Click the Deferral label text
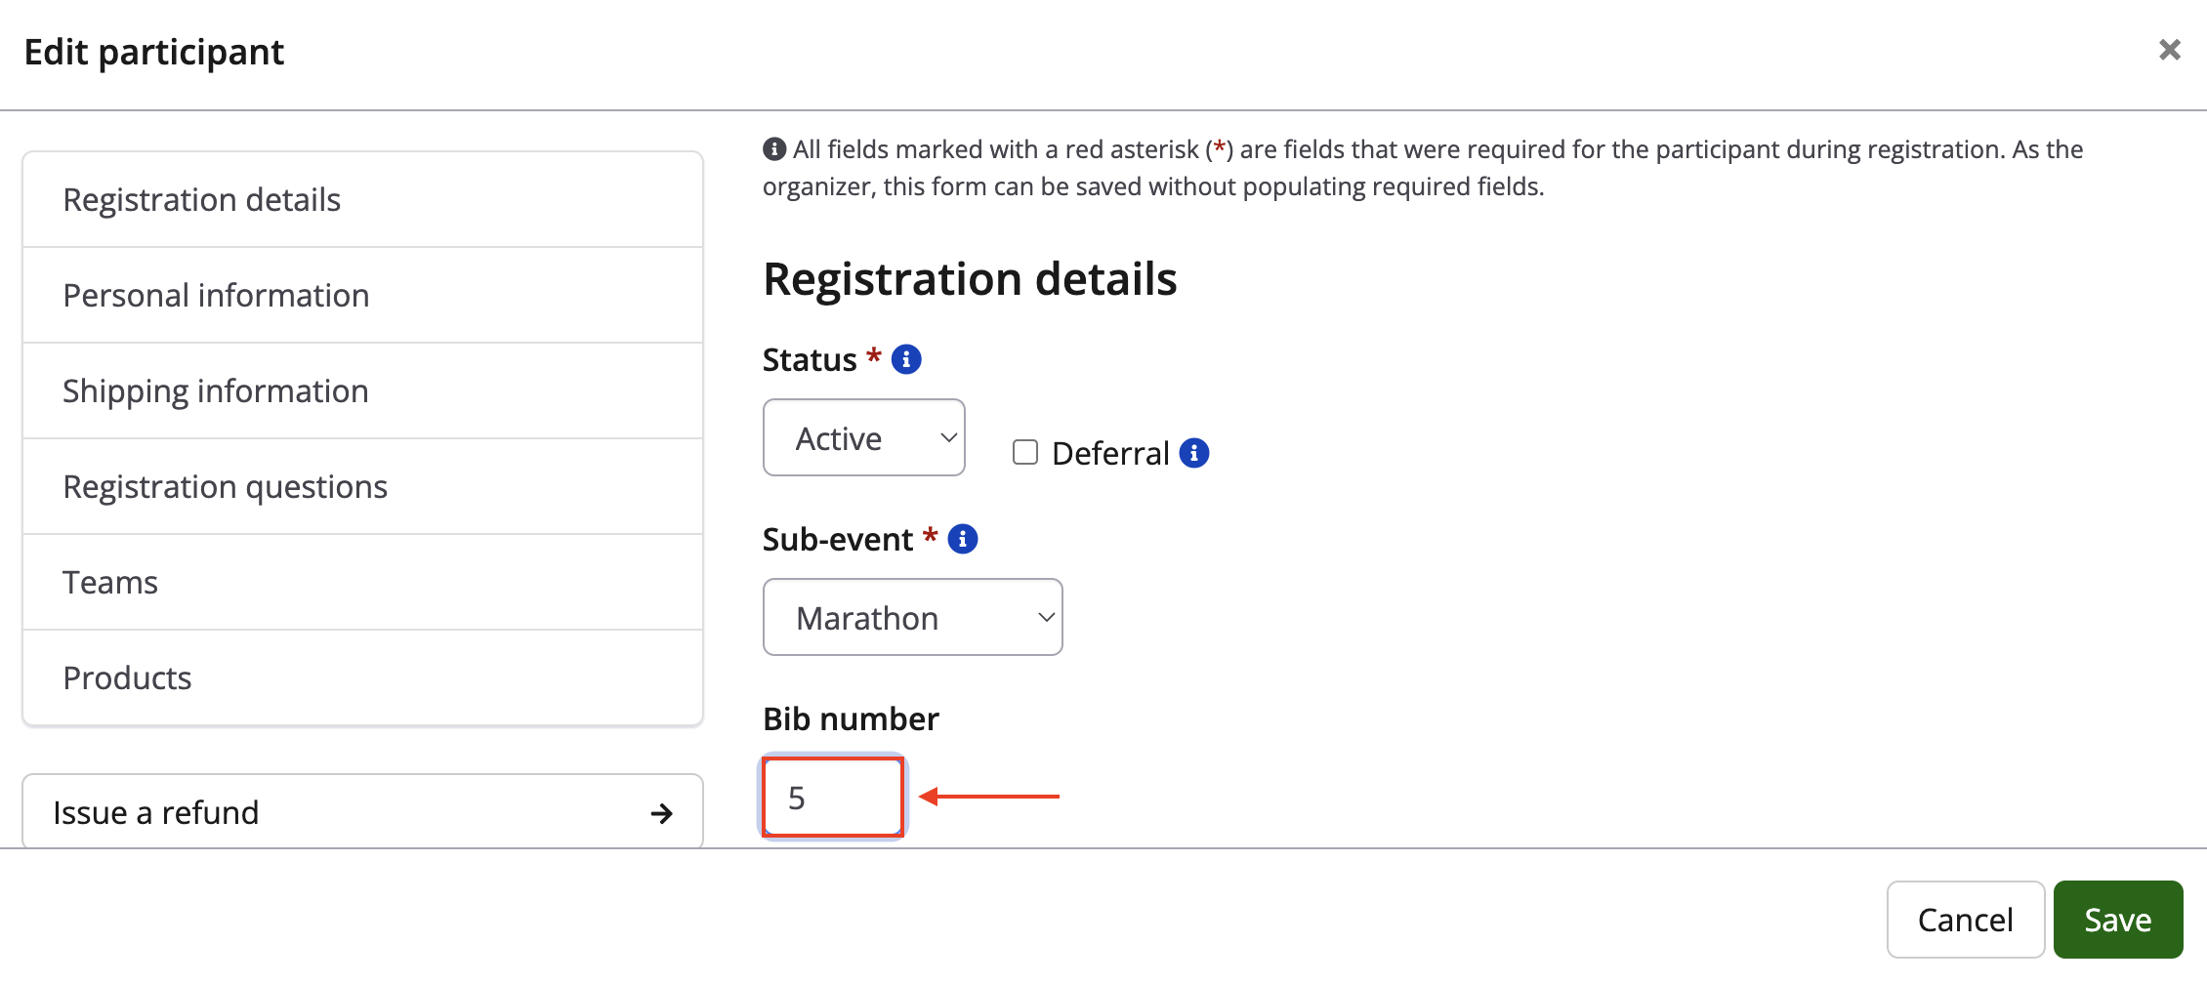Viewport: 2207px width, 984px height. 1110,454
